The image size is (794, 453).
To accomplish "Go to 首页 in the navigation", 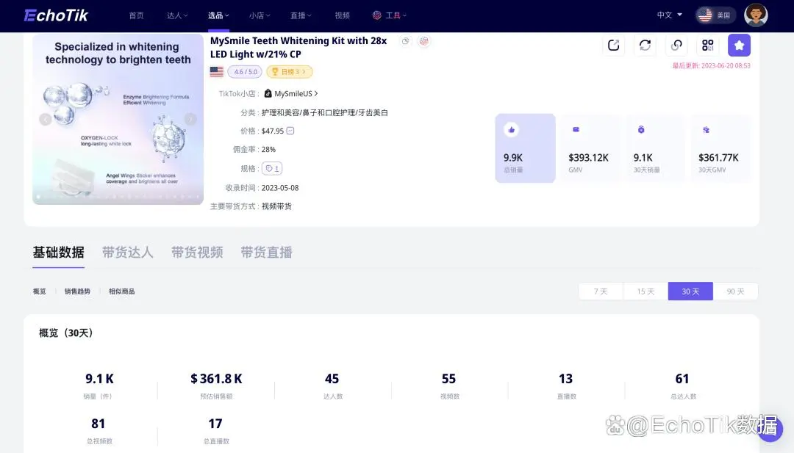I will (x=136, y=15).
